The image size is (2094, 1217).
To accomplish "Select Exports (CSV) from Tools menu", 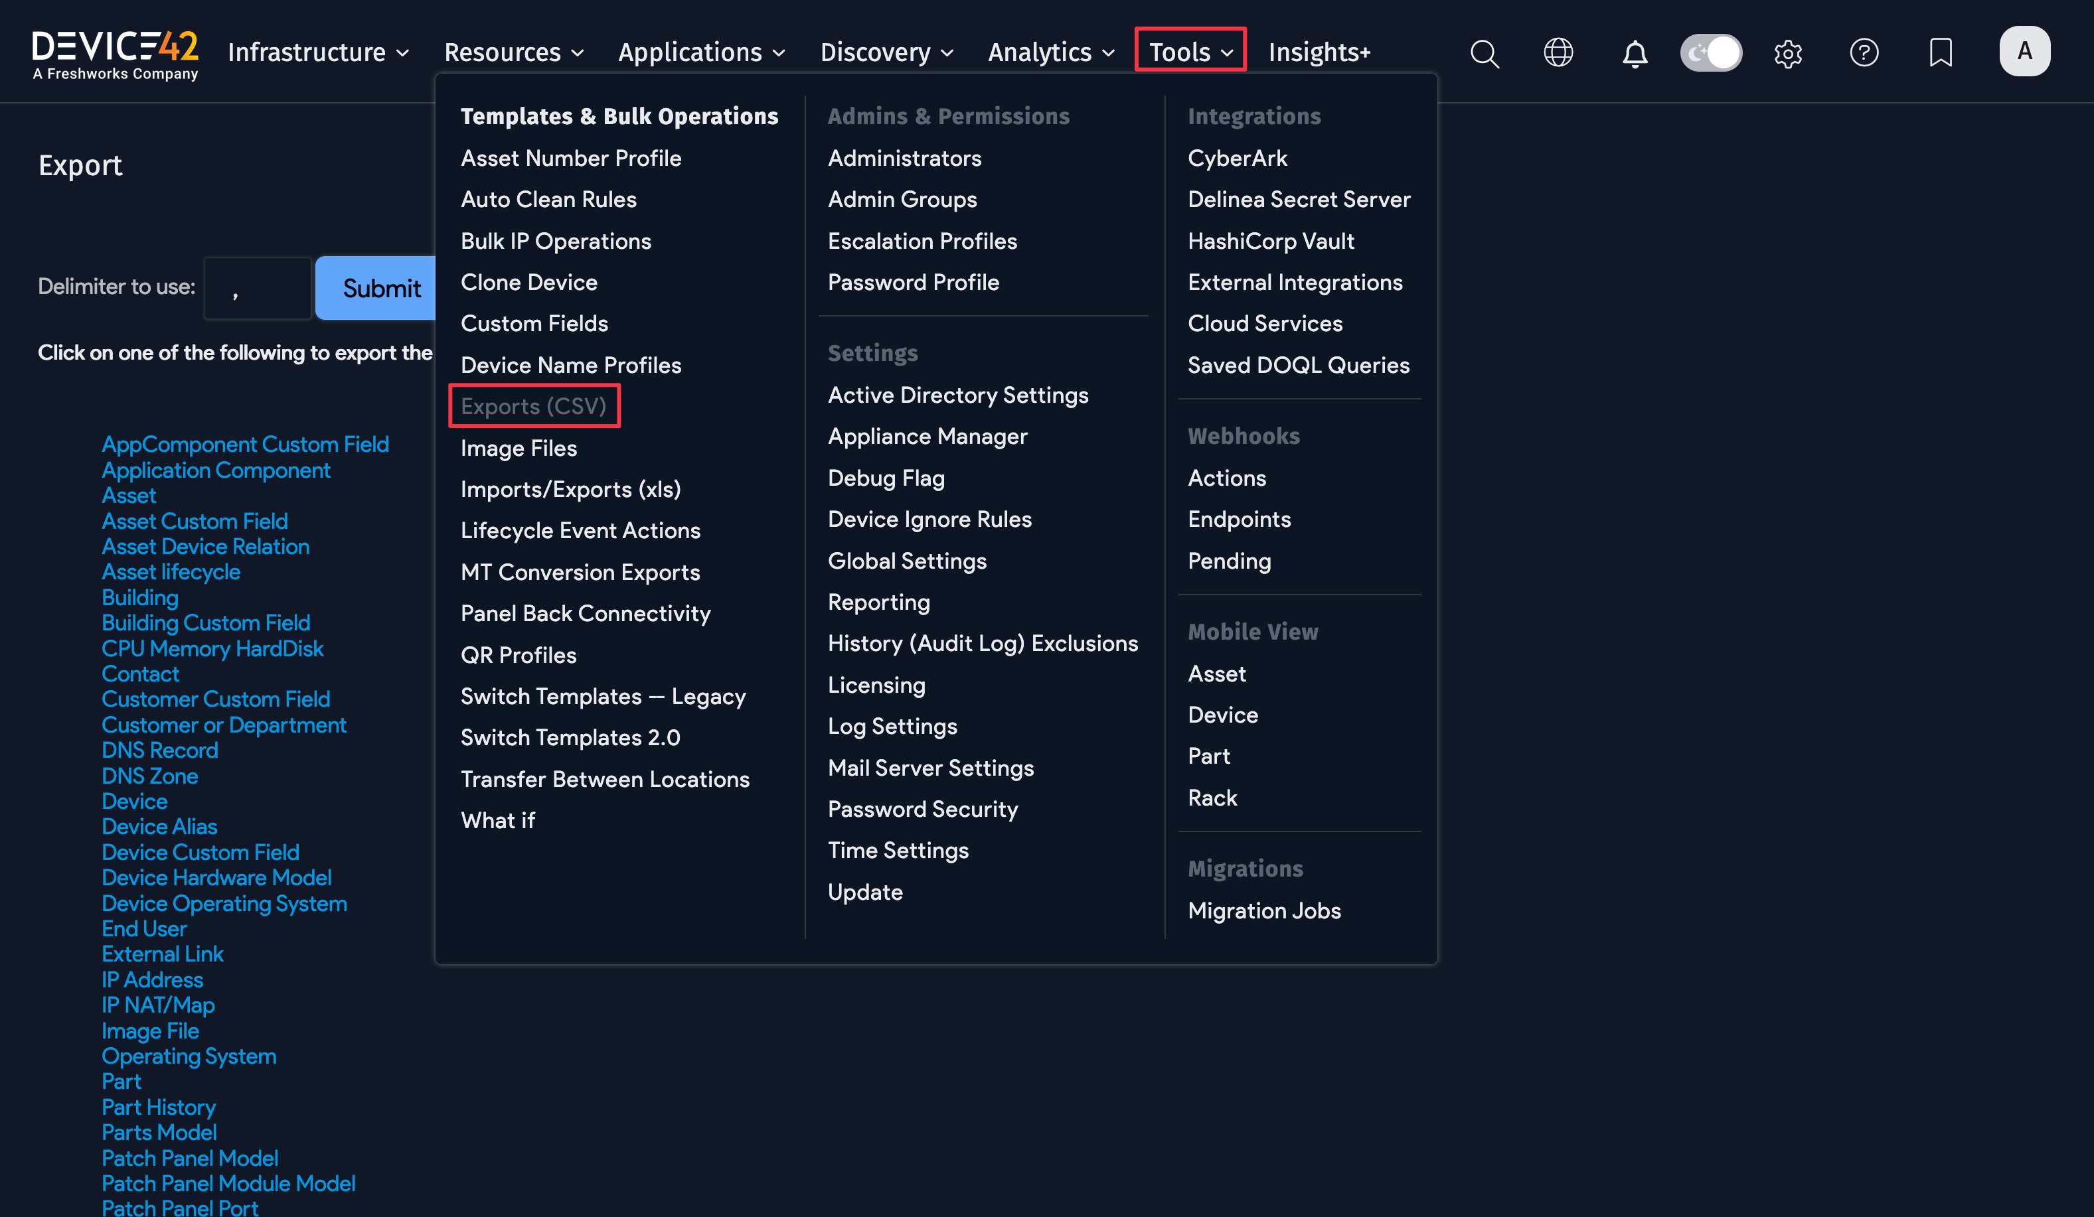I will click(x=534, y=406).
